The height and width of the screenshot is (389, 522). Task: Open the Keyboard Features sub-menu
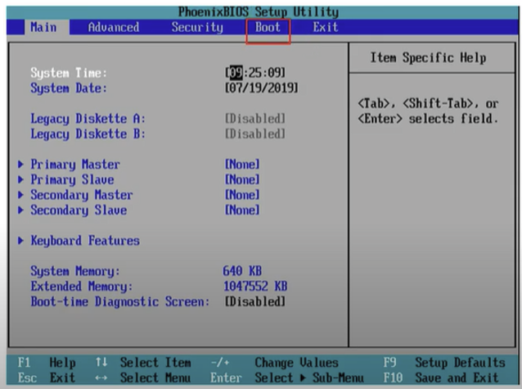(85, 241)
